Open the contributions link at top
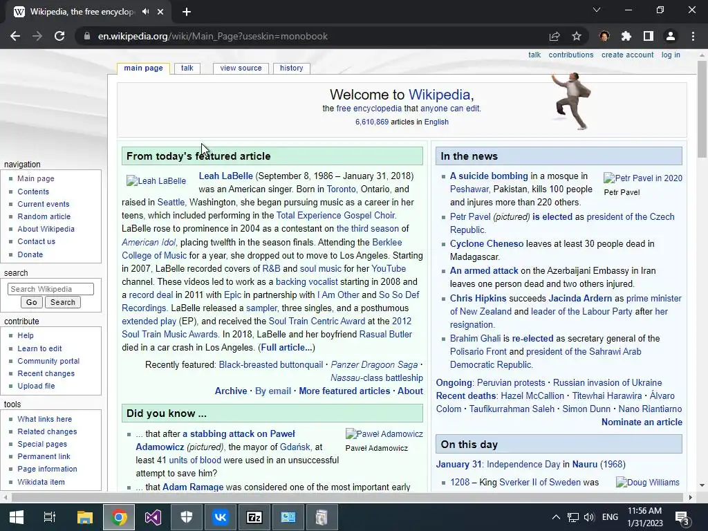Image resolution: width=708 pixels, height=531 pixels. coord(570,55)
